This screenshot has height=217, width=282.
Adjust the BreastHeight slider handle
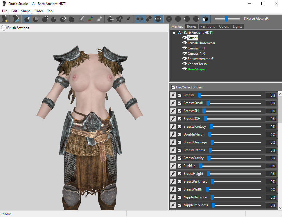point(209,174)
